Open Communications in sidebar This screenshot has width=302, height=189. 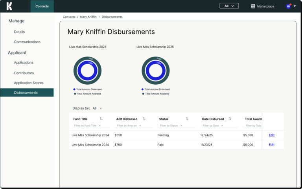27,42
